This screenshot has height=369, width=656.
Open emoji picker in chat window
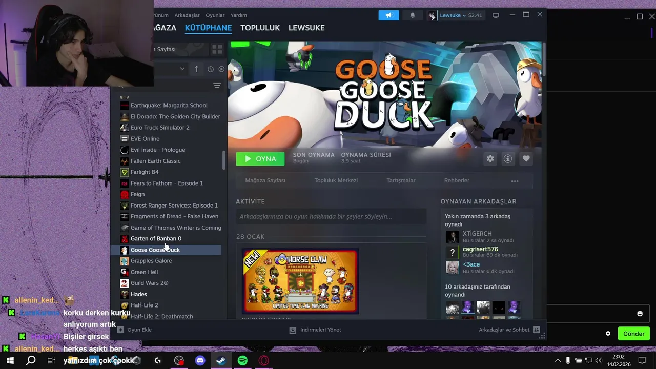click(x=640, y=314)
